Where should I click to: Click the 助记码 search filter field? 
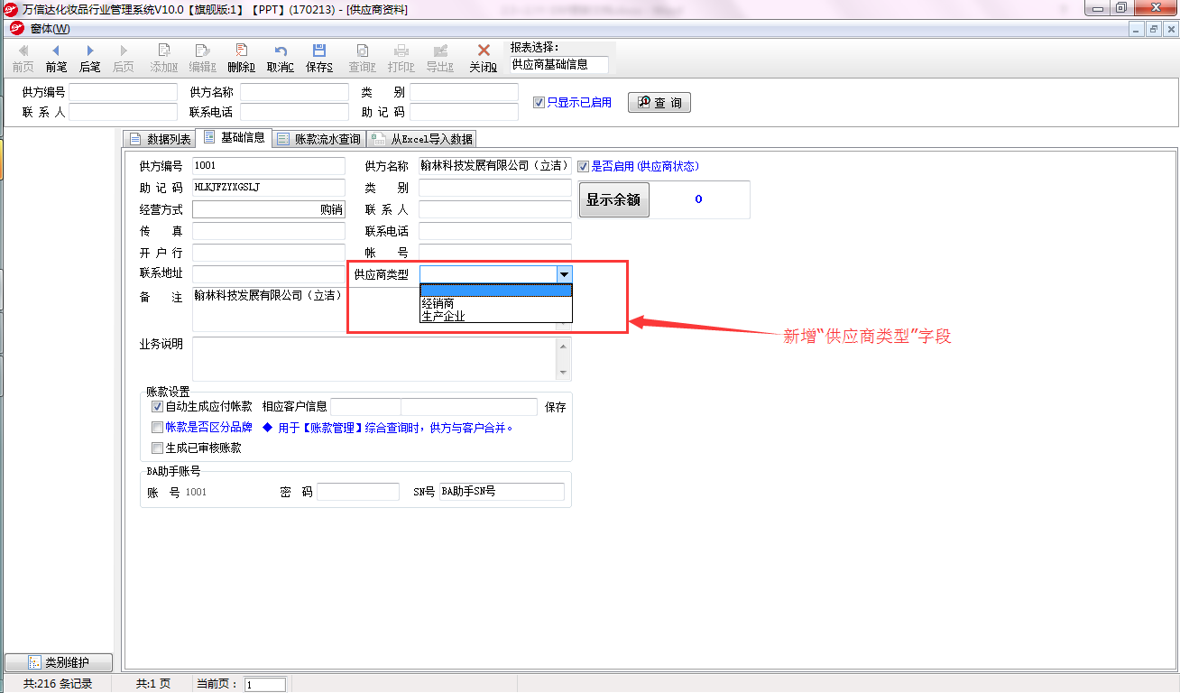465,112
